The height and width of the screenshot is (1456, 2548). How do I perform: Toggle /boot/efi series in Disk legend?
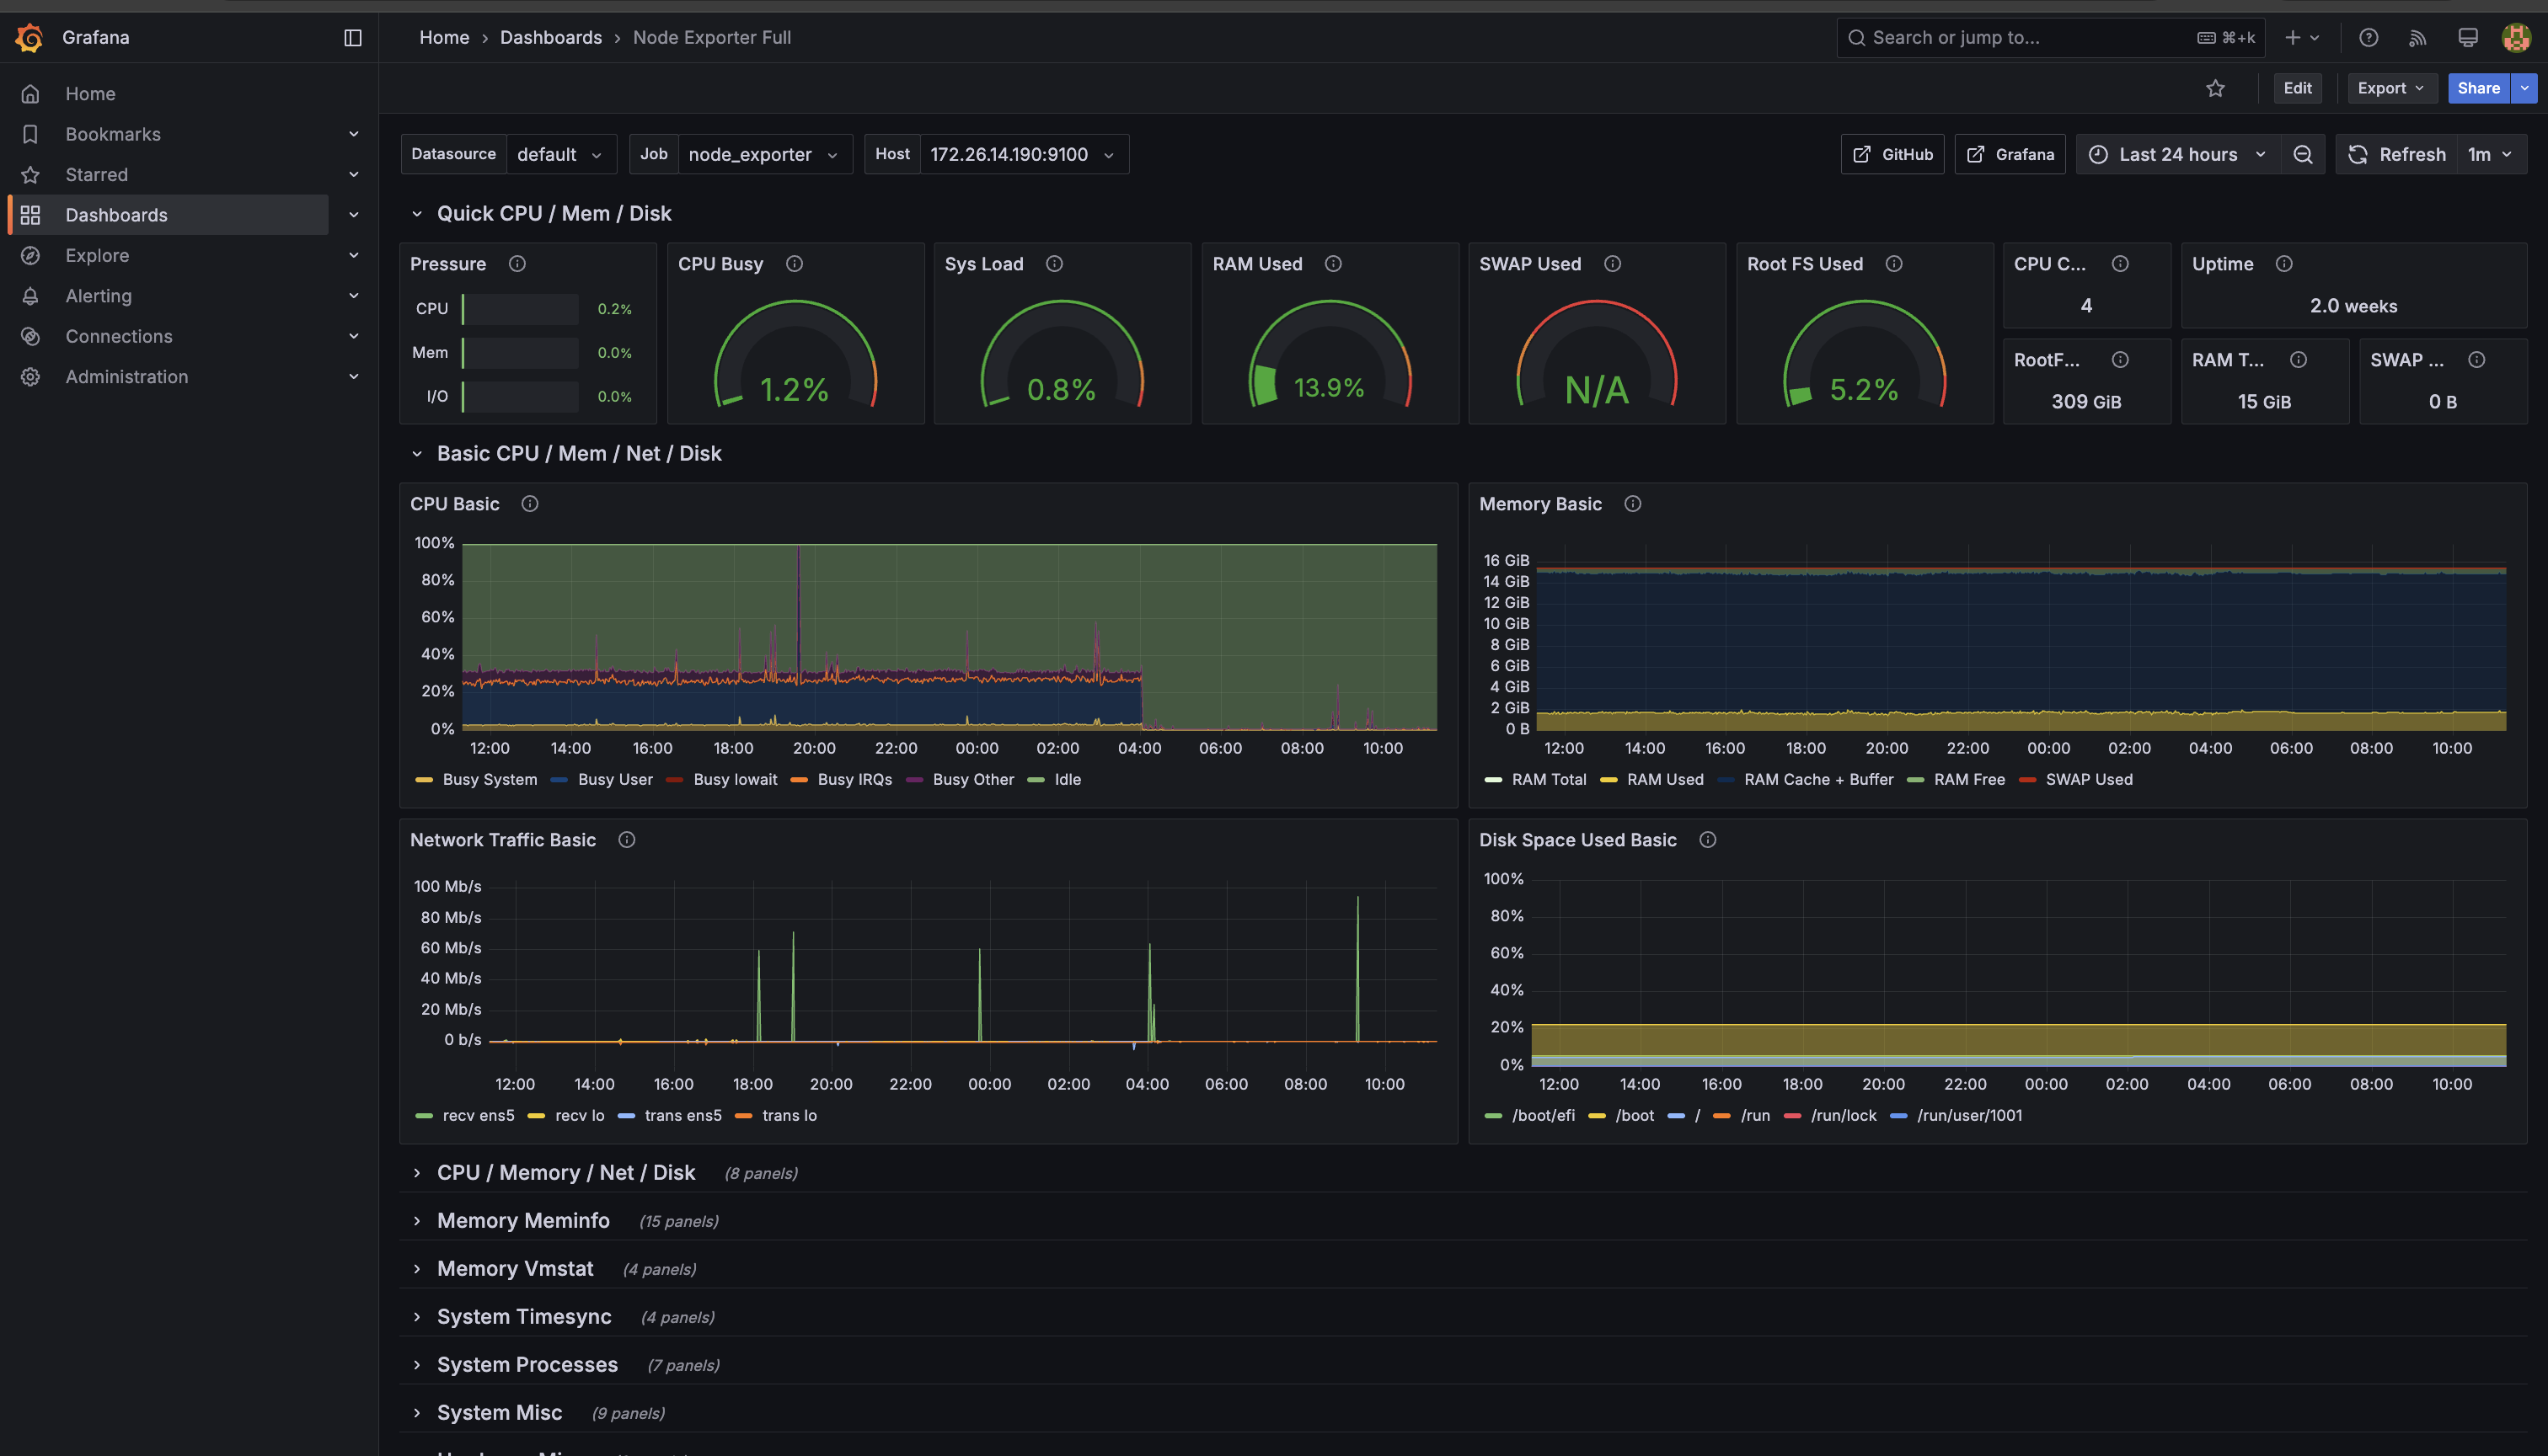click(1543, 1116)
